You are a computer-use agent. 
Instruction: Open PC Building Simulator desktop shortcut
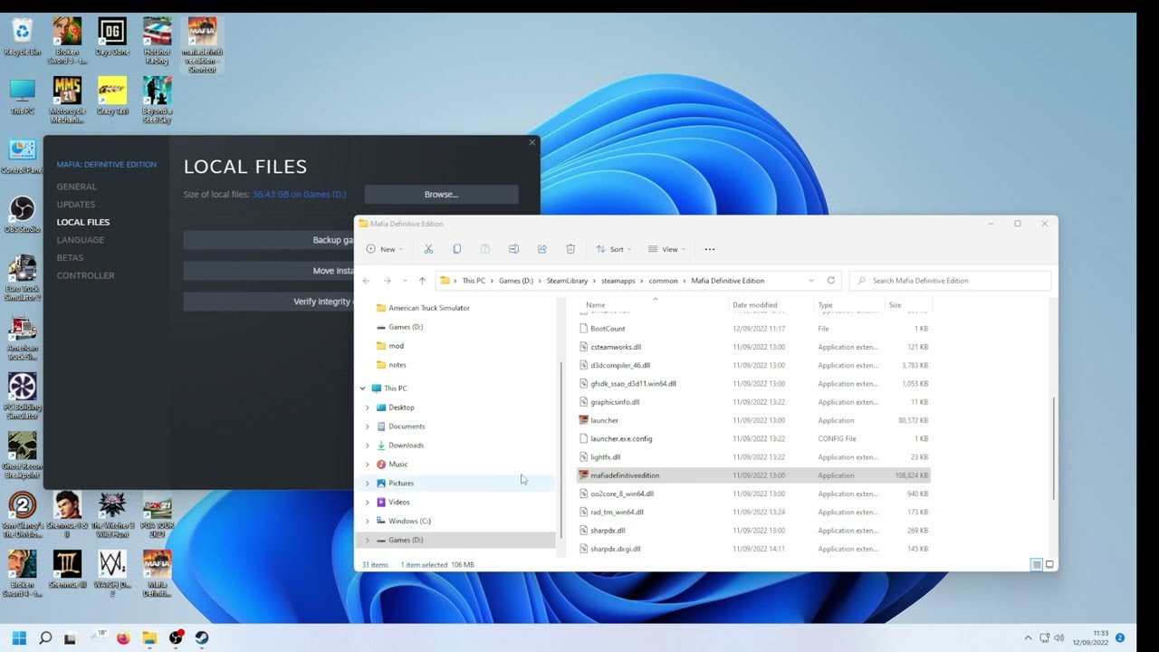pos(22,396)
